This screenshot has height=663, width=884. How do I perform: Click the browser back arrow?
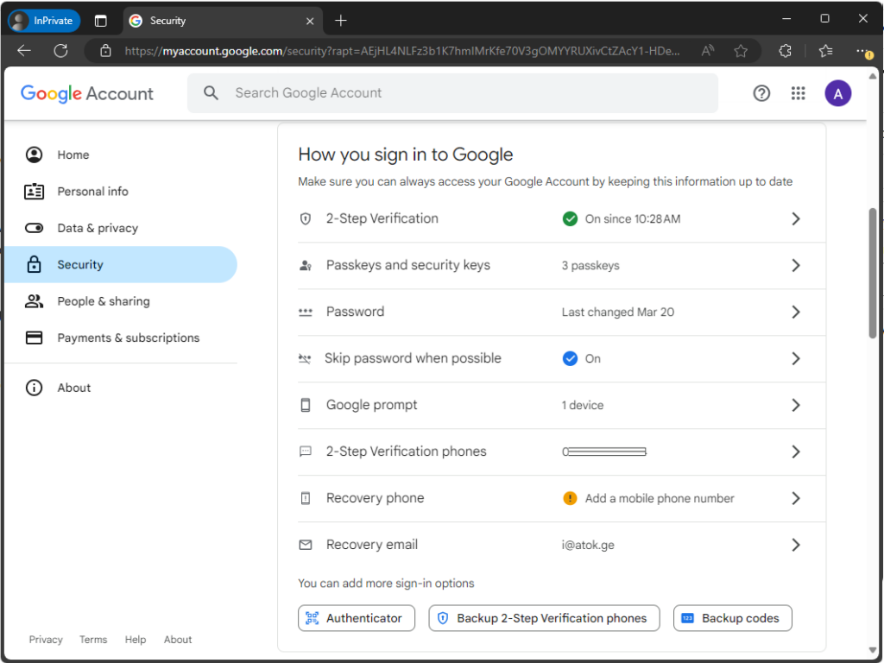point(24,51)
